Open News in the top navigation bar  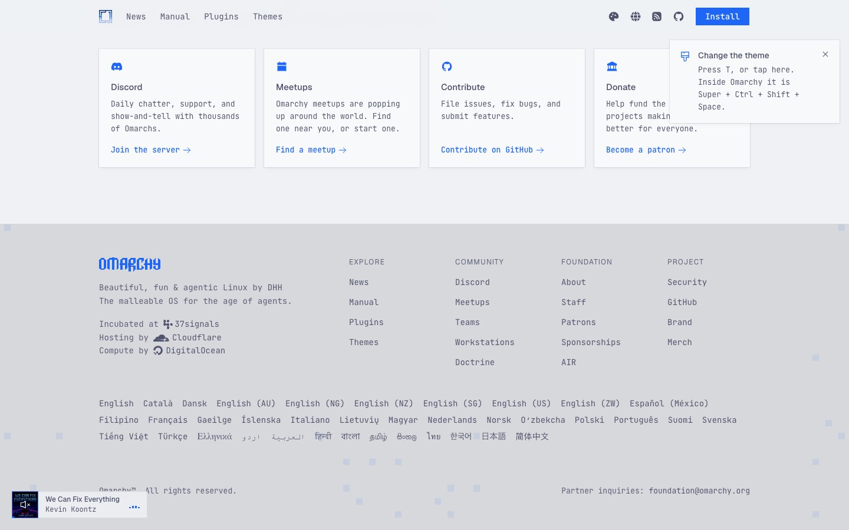click(136, 16)
